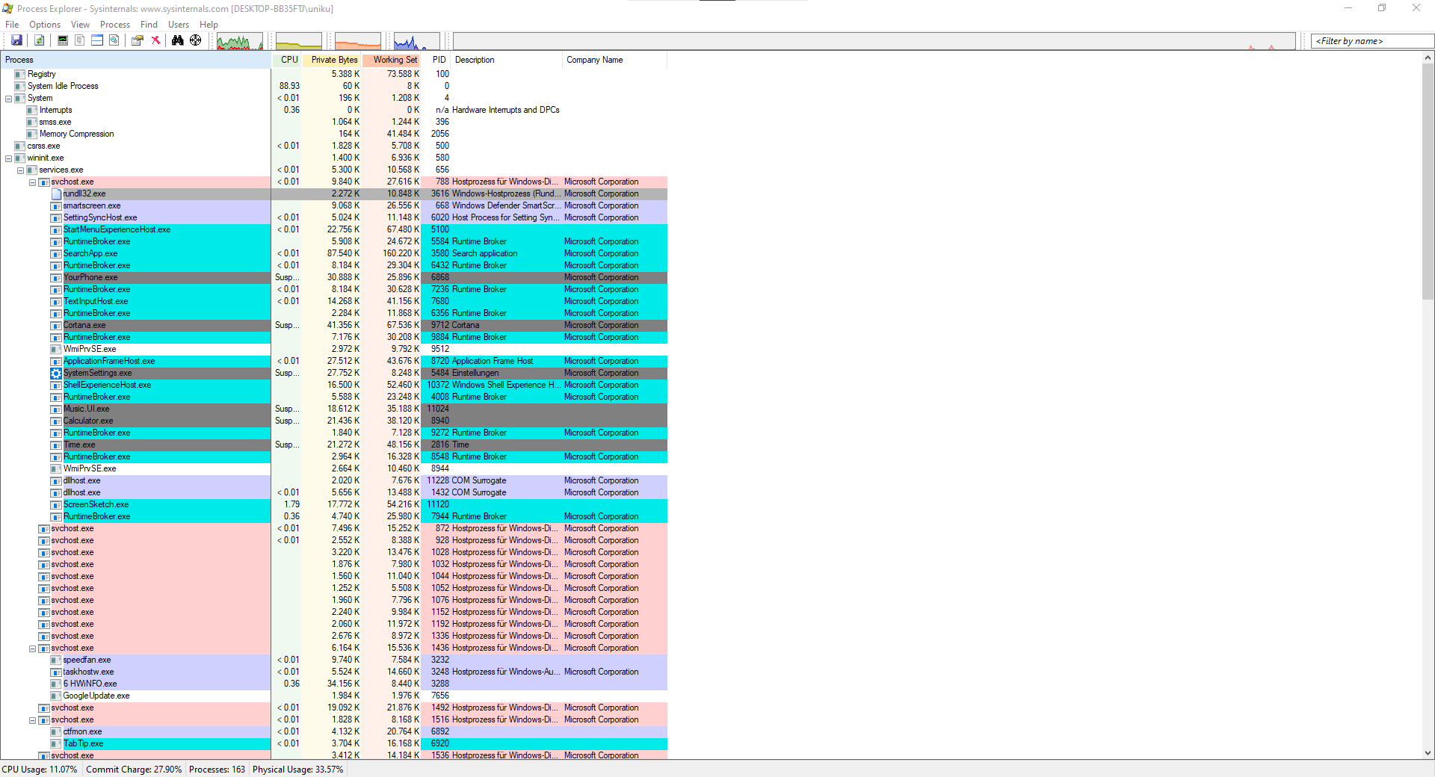Select the Music.UI.exe process row

coord(333,409)
